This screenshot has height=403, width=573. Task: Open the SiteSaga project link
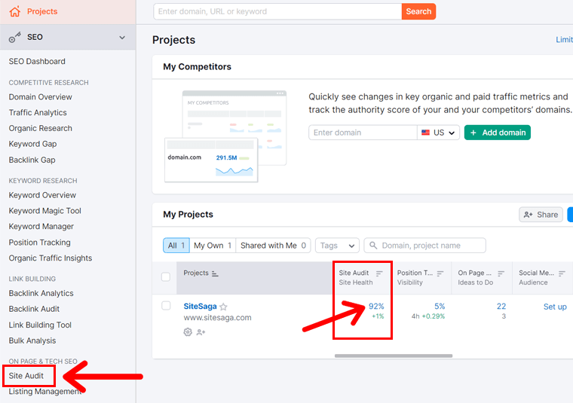click(x=200, y=307)
